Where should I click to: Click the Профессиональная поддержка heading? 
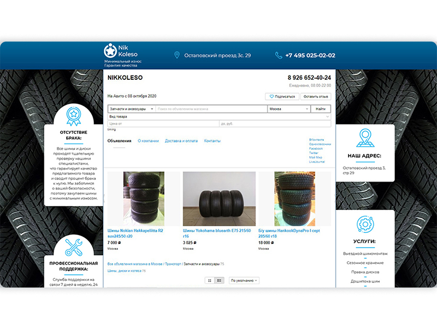[74, 266]
